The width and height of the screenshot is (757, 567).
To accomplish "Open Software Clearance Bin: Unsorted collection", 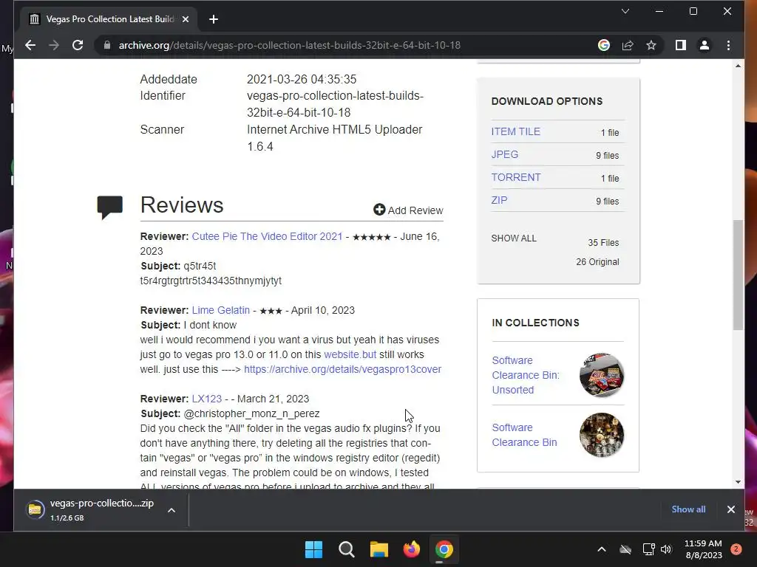I will [x=526, y=375].
